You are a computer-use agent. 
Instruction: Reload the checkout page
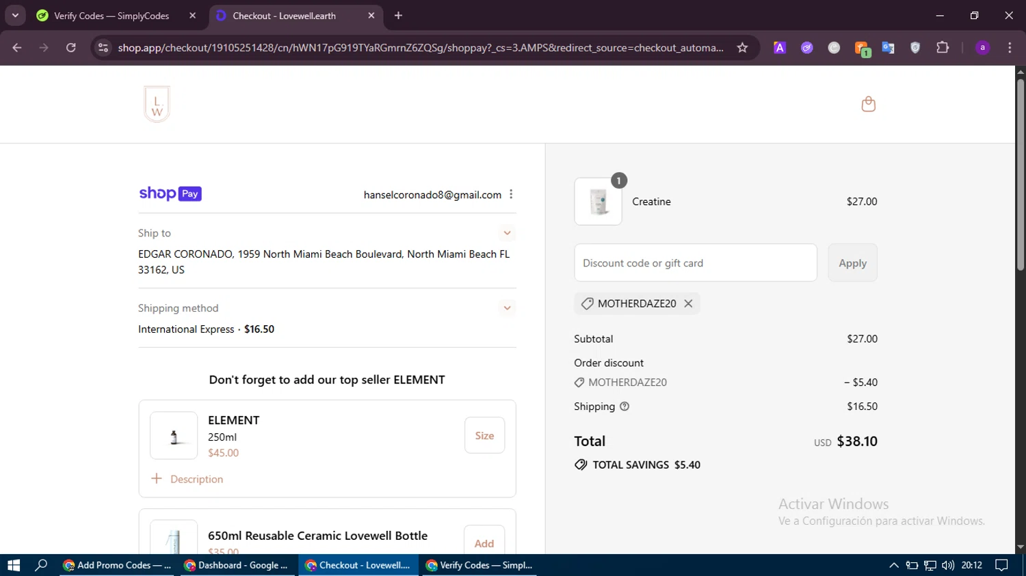71,48
